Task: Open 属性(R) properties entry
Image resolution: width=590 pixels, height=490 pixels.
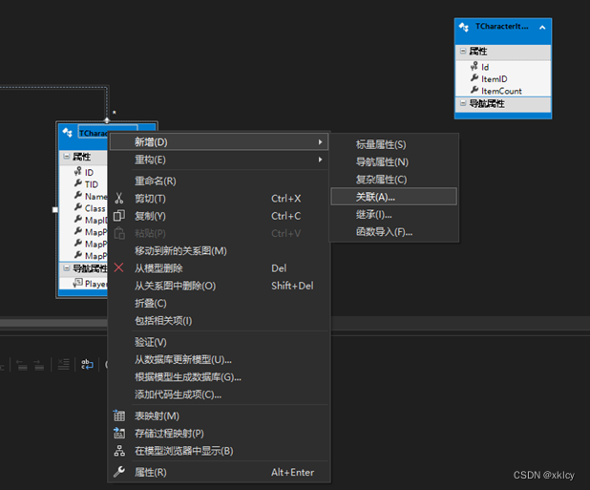Action: point(219,472)
